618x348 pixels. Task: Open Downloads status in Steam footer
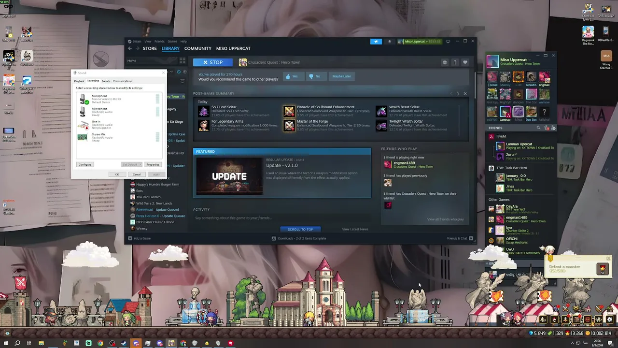point(299,238)
